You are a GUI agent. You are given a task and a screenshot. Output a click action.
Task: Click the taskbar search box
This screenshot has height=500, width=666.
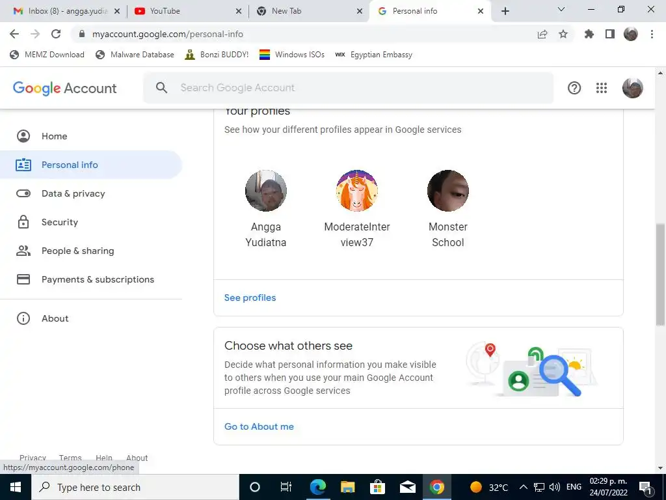(x=135, y=487)
